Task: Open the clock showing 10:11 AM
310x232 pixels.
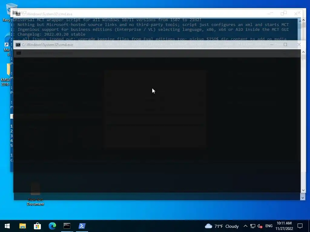Action: point(284,226)
